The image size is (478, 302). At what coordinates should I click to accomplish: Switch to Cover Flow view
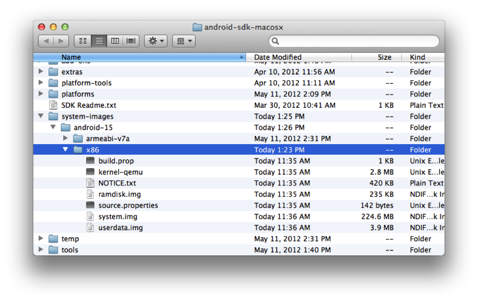[x=131, y=41]
